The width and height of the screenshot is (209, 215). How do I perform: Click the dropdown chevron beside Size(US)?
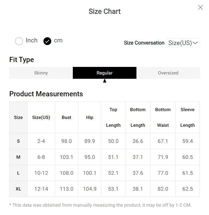[x=196, y=43]
